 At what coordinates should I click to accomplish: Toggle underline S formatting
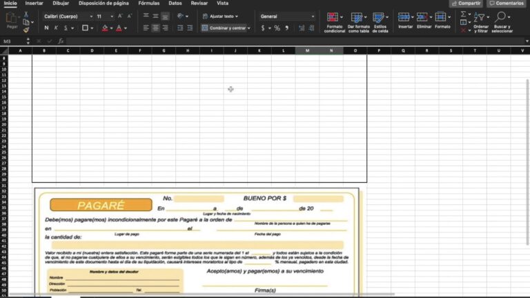(x=66, y=28)
